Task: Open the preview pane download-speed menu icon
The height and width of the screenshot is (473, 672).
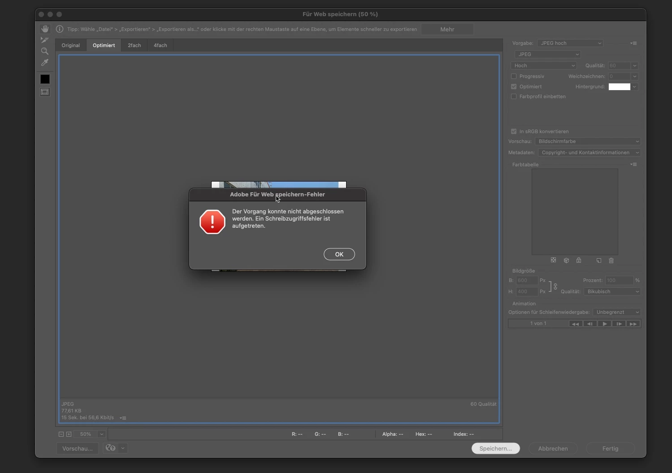Action: click(123, 418)
